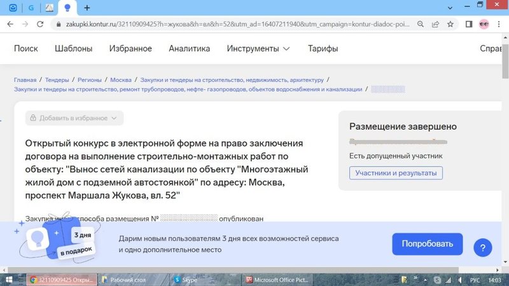Bookmark this page with the star

coord(450,24)
